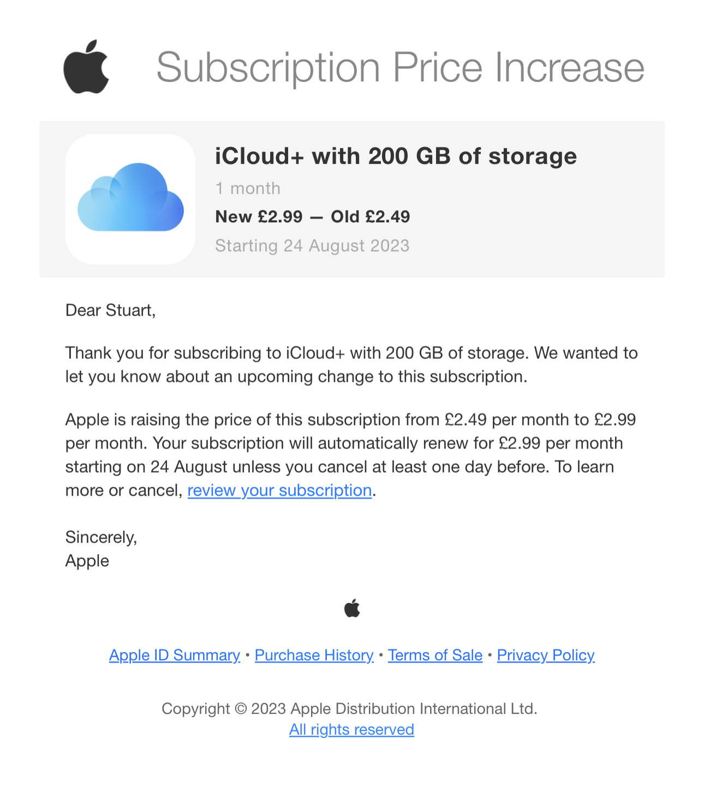The width and height of the screenshot is (704, 803).
Task: Click the Copyright 2023 Apple Distribution text
Action: 349,708
